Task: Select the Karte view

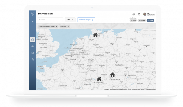Action: point(150,20)
